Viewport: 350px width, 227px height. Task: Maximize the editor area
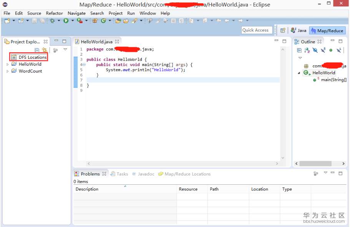(x=284, y=41)
